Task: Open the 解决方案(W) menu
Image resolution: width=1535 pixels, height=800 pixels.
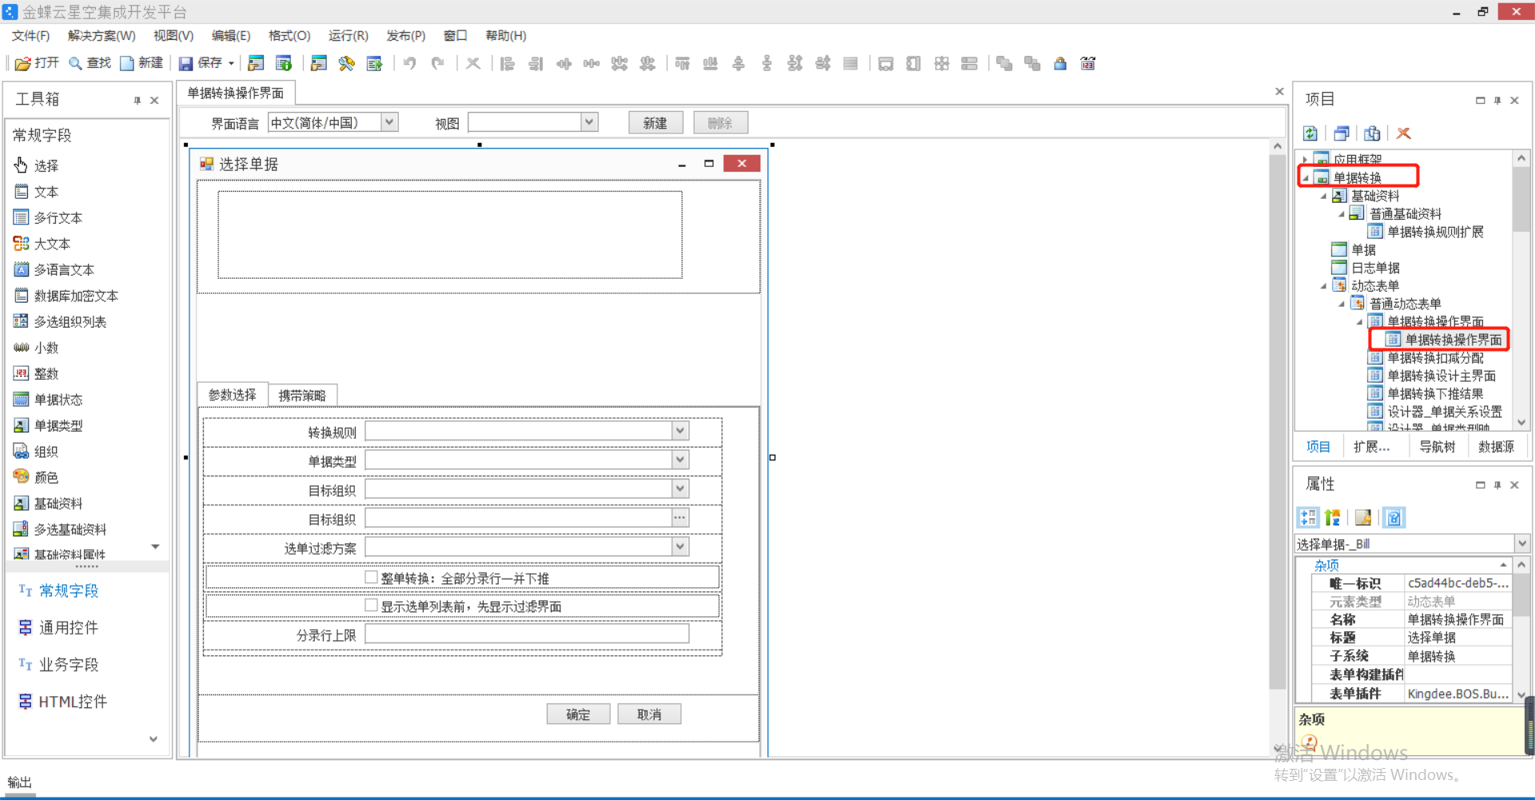Action: point(102,36)
